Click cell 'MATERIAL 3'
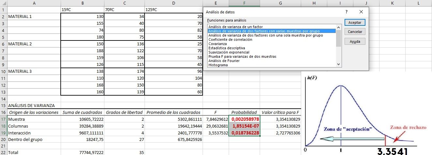Image resolution: width=432 pixels, height=155 pixels. click(34, 71)
